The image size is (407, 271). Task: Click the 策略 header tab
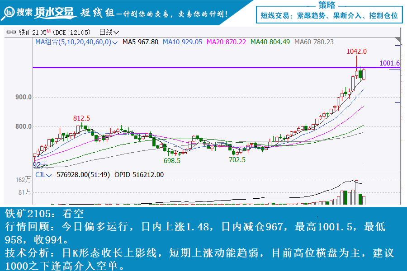327,5
